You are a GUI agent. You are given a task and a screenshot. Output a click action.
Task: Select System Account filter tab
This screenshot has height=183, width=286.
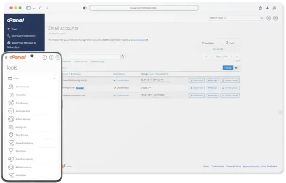80,61
